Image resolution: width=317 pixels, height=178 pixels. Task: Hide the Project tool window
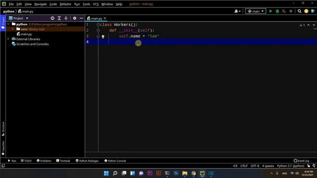pos(81,18)
